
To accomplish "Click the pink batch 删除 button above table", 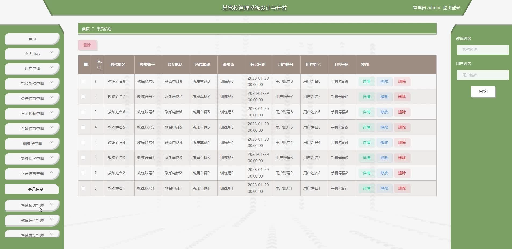I will 87,45.
